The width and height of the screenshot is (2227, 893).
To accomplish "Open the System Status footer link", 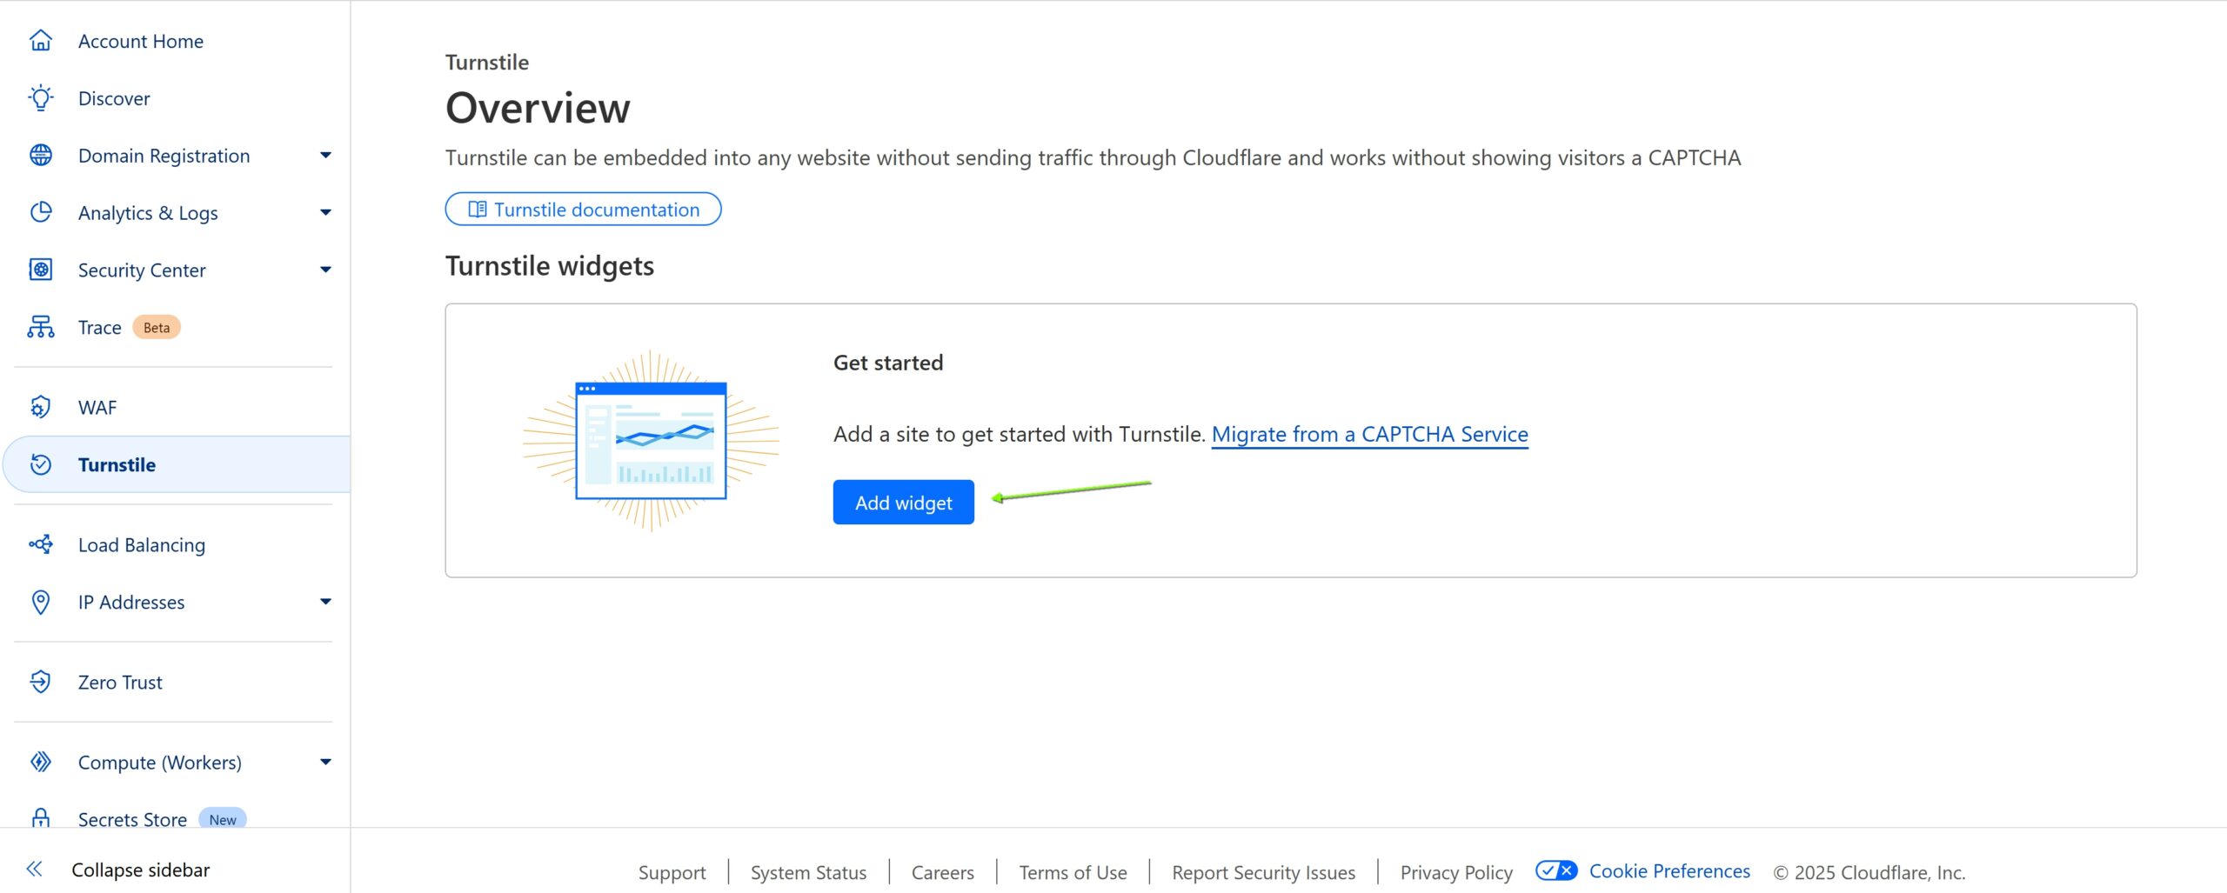I will 809,873.
